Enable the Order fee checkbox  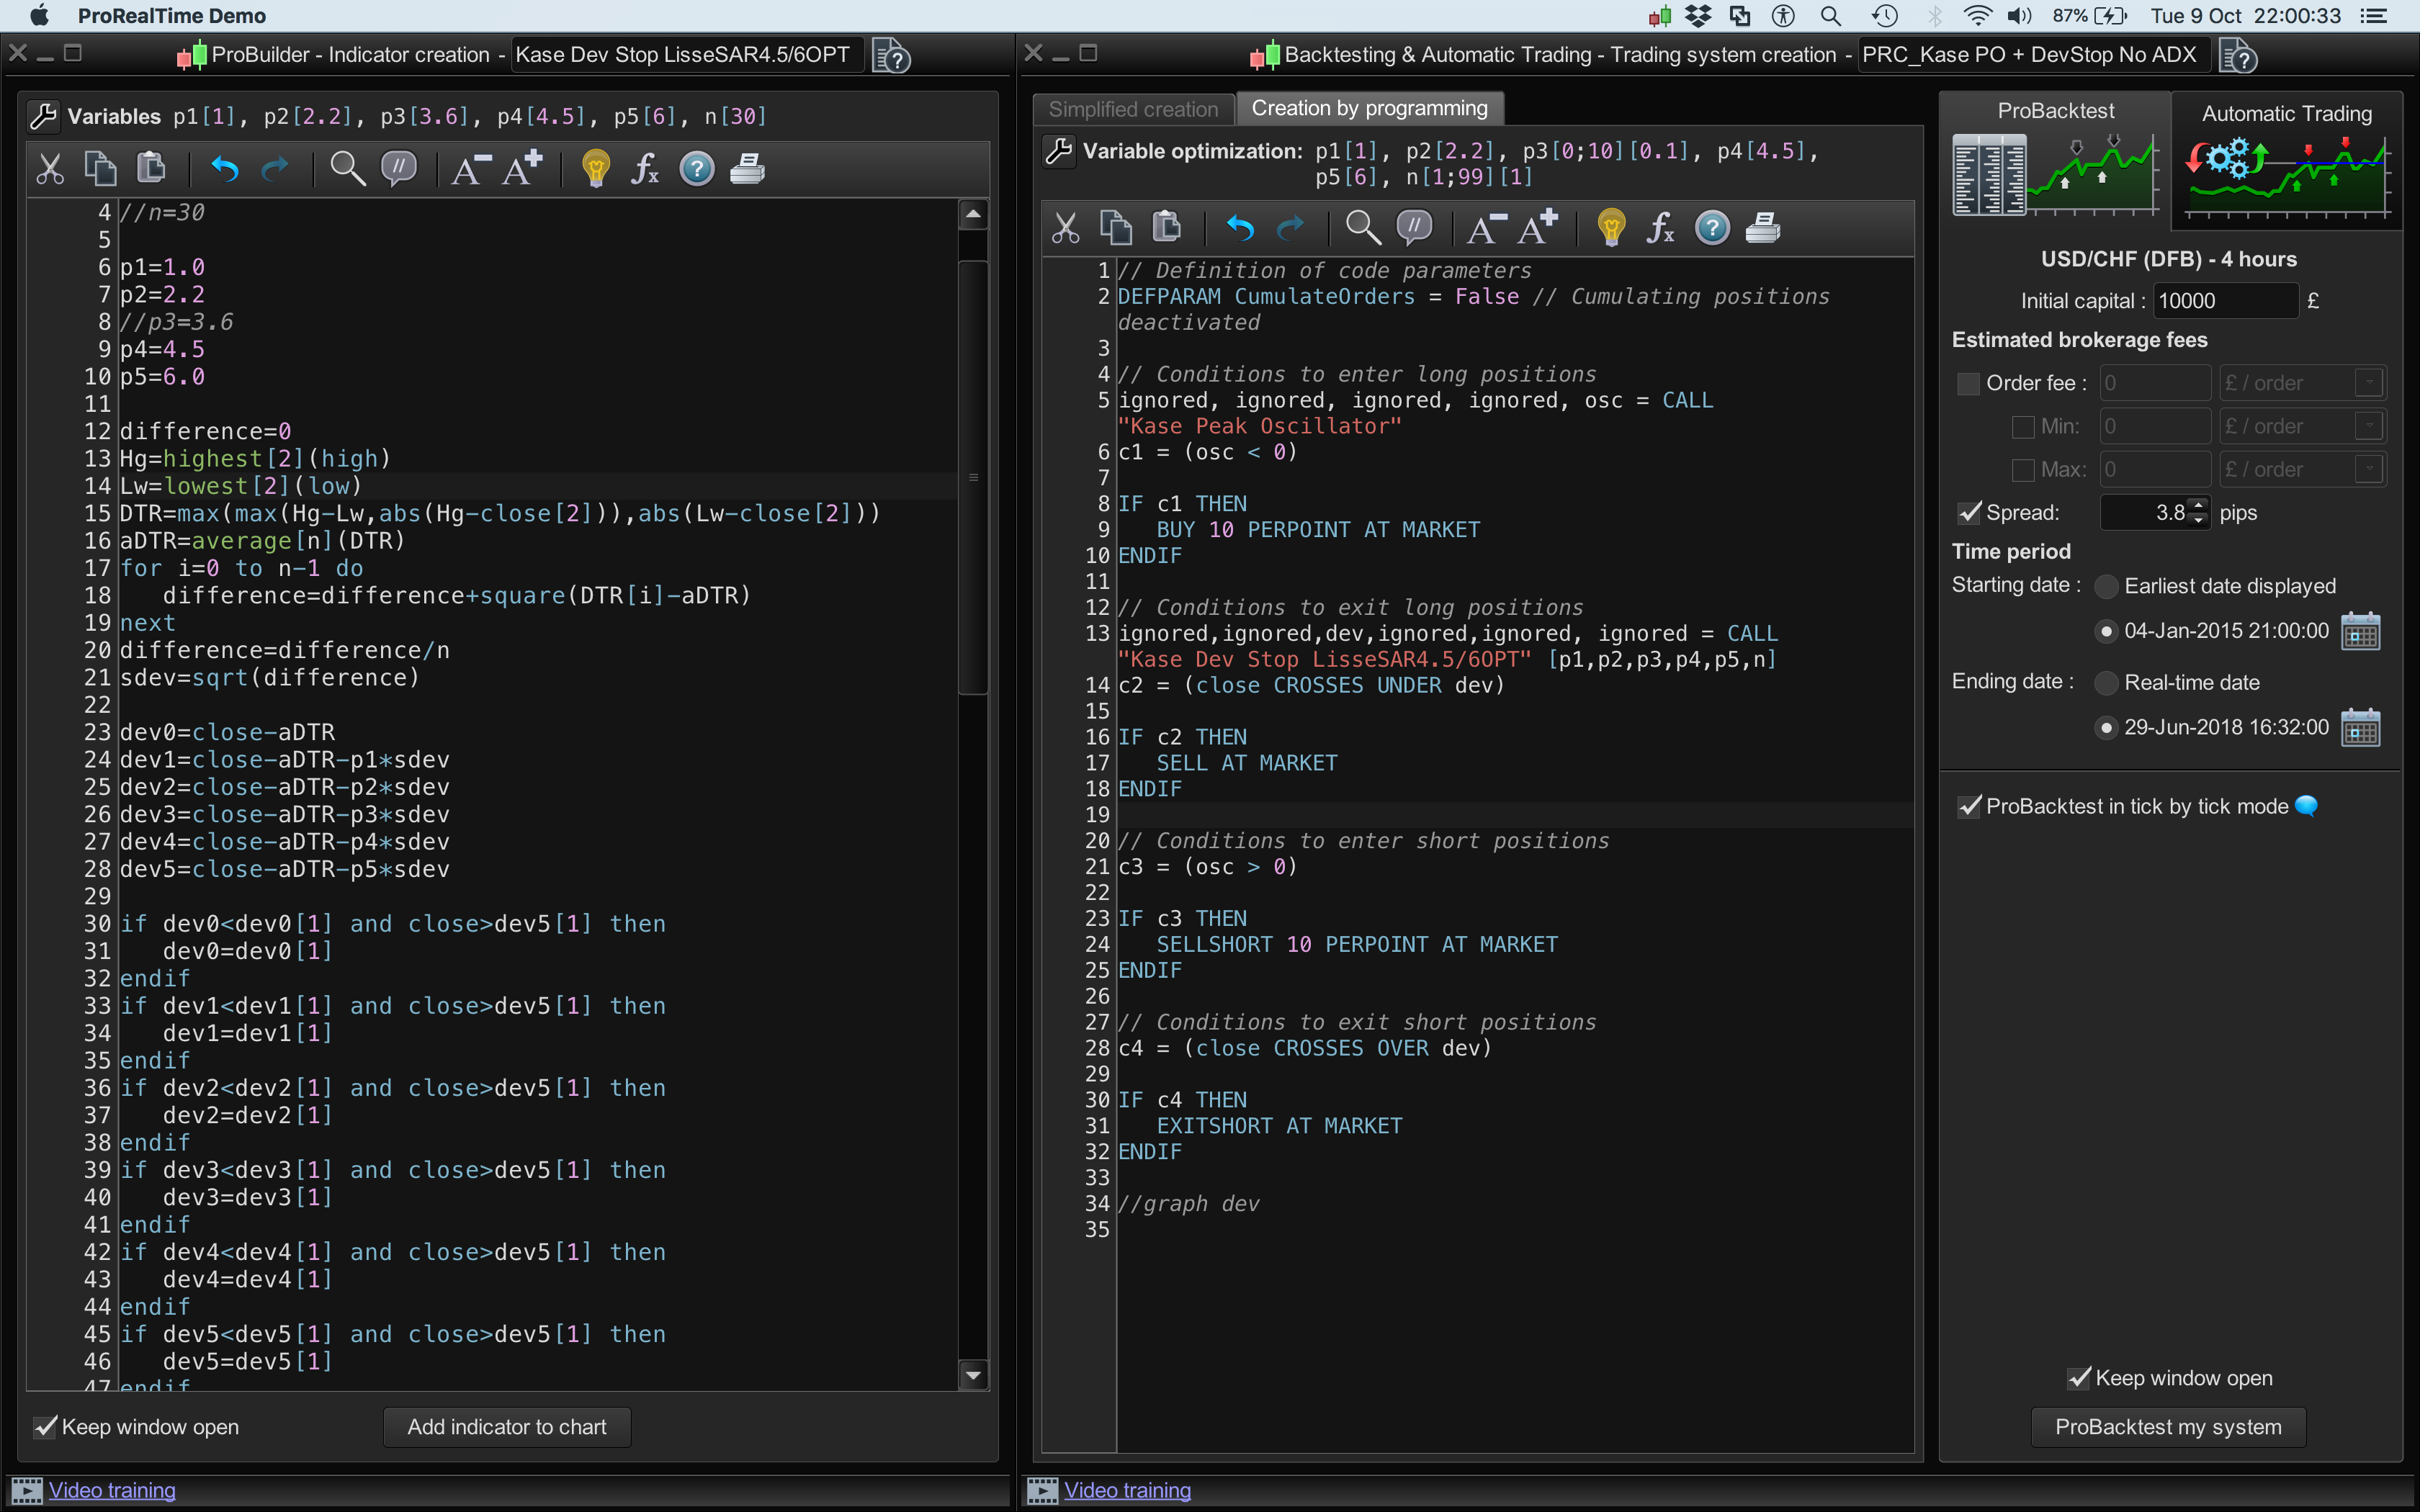point(1968,383)
